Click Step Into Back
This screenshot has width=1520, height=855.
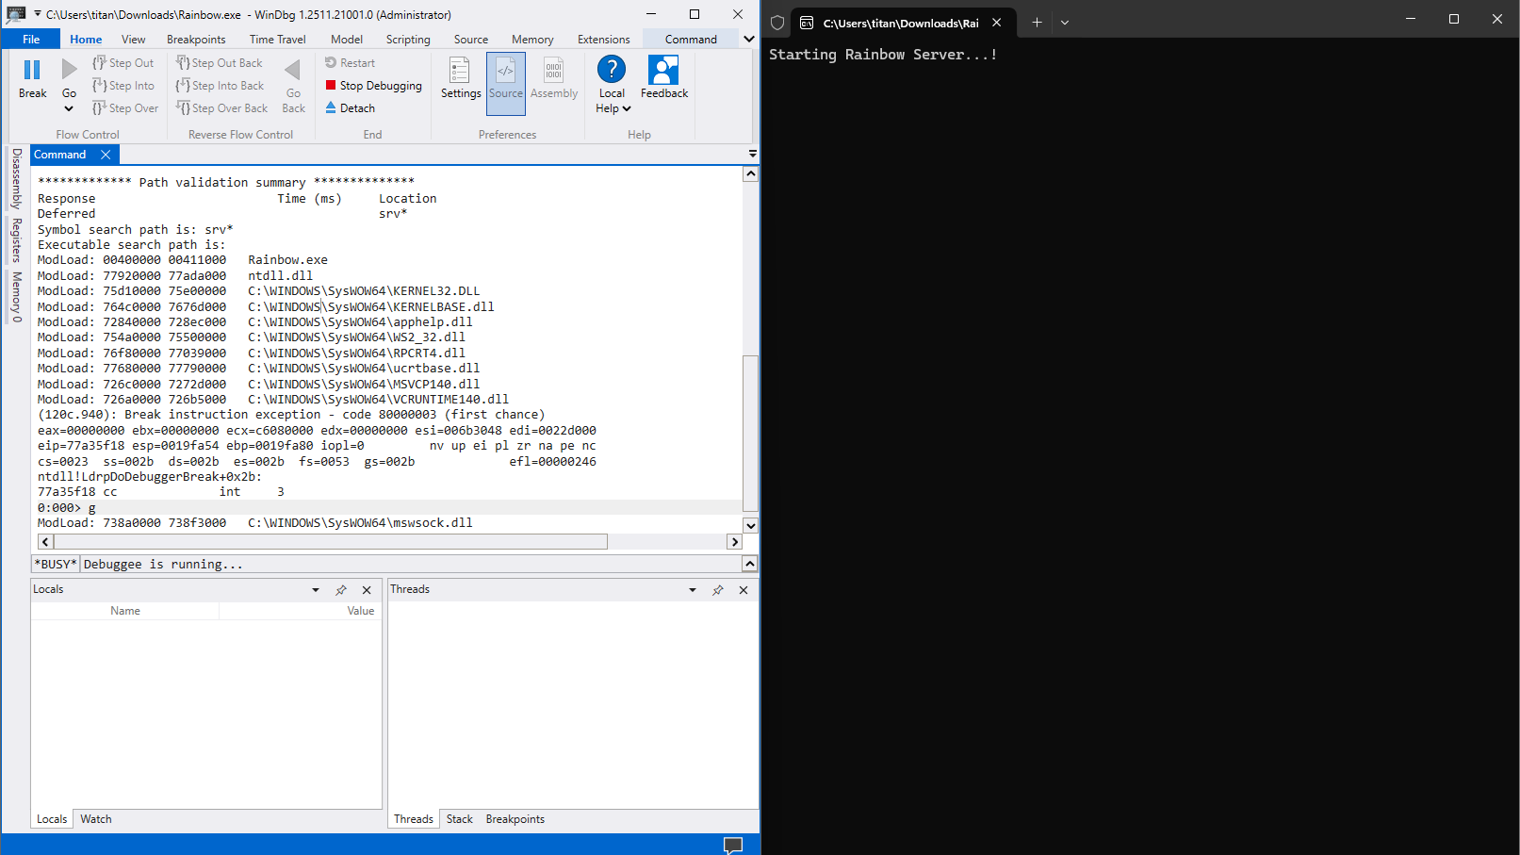pyautogui.click(x=220, y=86)
